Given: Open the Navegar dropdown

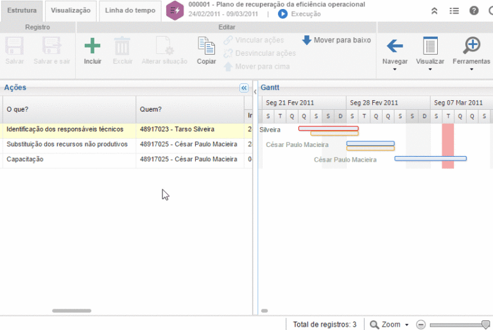Looking at the screenshot, I should [x=395, y=51].
